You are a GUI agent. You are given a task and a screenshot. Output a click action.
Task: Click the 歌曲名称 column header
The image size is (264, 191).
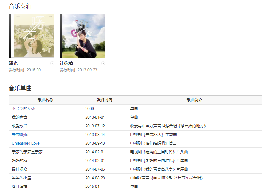coord(45,100)
